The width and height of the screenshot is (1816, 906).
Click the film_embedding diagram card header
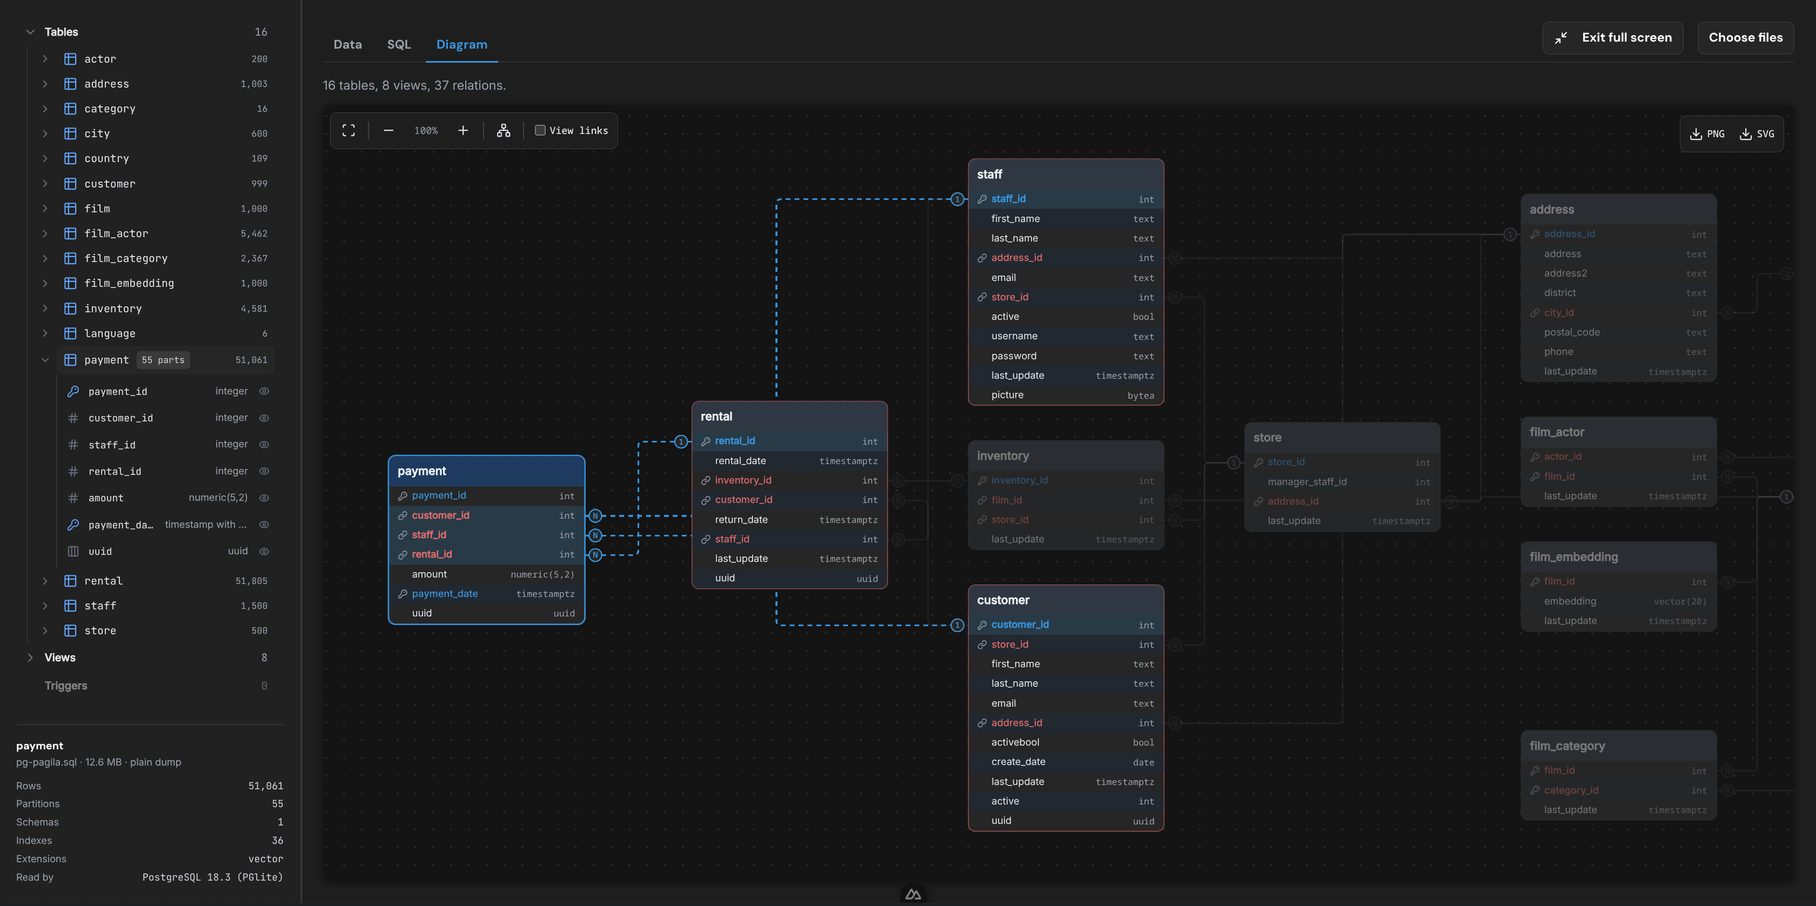[x=1619, y=557]
